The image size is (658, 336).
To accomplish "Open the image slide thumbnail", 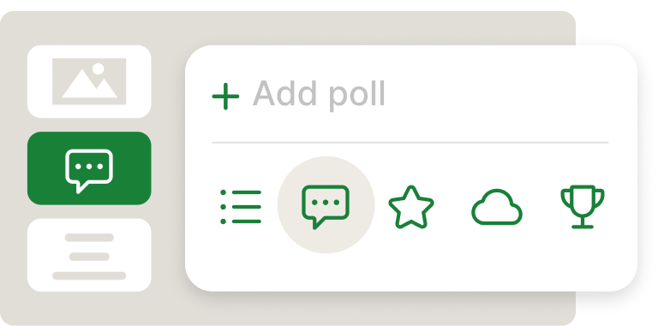I will 89,81.
